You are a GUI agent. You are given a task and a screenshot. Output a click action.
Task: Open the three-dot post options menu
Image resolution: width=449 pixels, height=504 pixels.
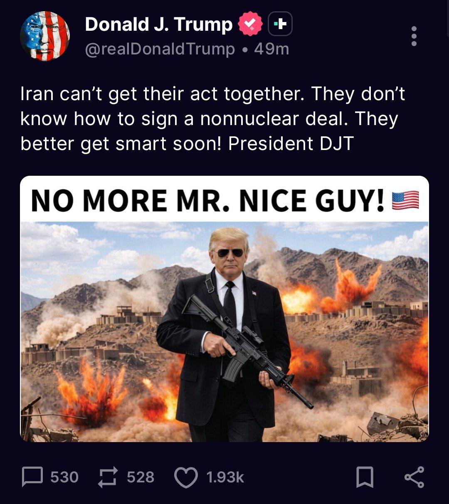coord(414,36)
